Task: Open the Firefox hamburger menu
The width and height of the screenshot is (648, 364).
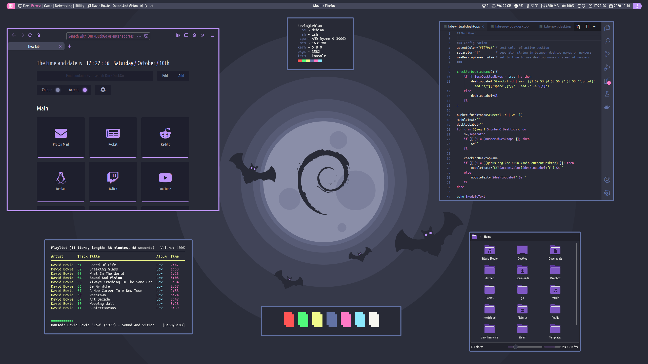Action: coord(213,35)
